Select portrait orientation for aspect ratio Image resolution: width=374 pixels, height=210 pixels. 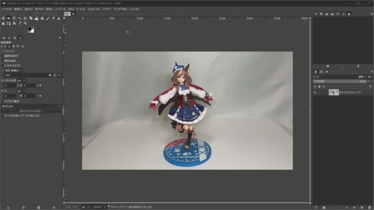[55, 75]
